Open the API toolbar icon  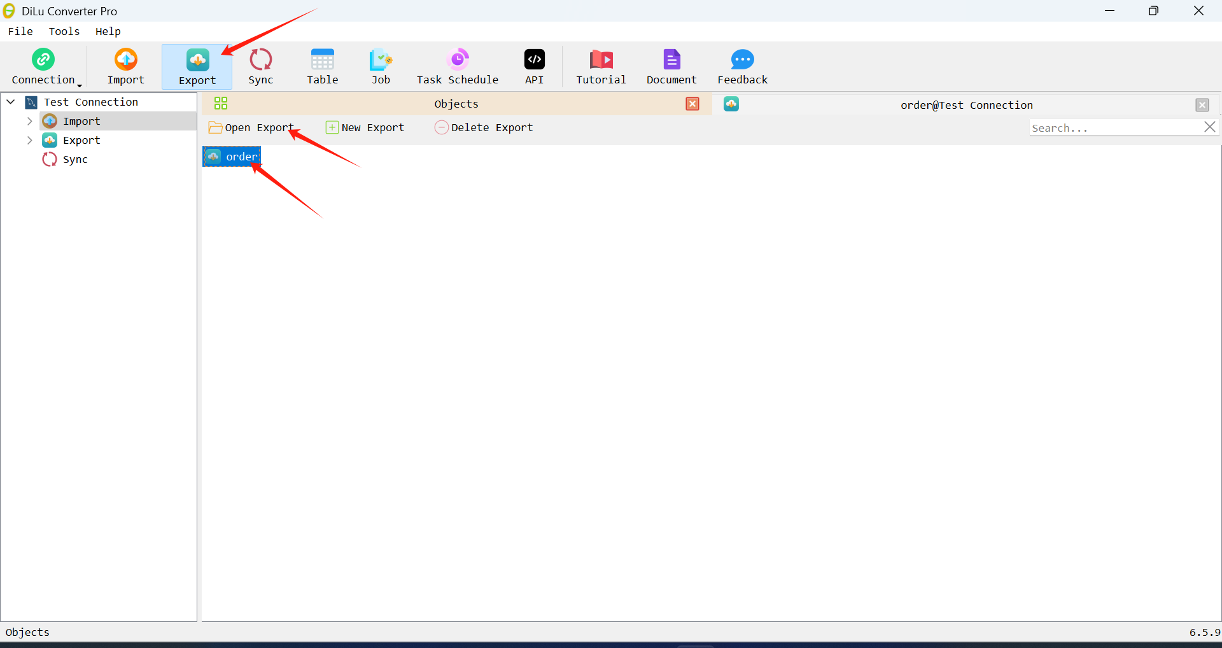pos(535,66)
